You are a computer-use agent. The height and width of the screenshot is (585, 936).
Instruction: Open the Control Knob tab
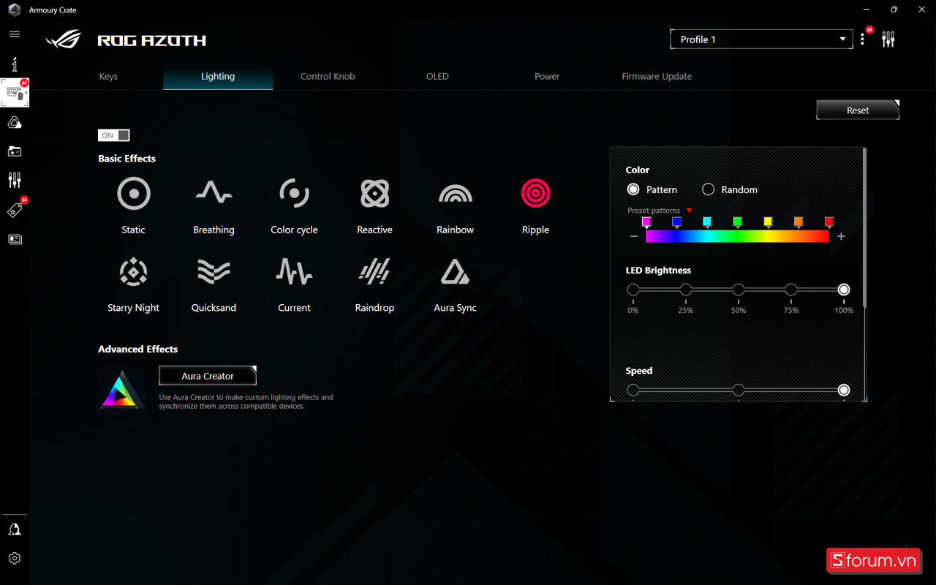[x=328, y=76]
